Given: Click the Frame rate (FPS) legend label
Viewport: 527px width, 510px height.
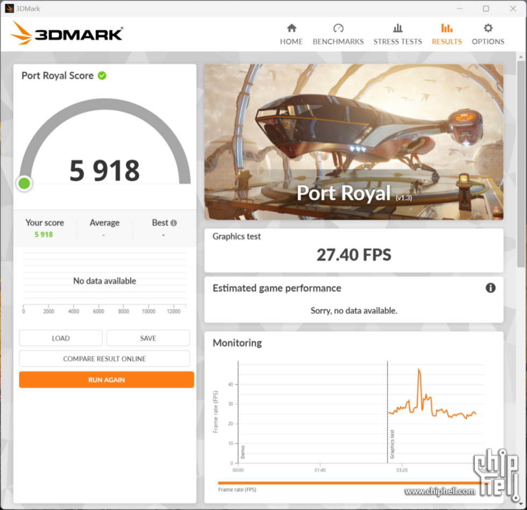Looking at the screenshot, I should click(237, 490).
